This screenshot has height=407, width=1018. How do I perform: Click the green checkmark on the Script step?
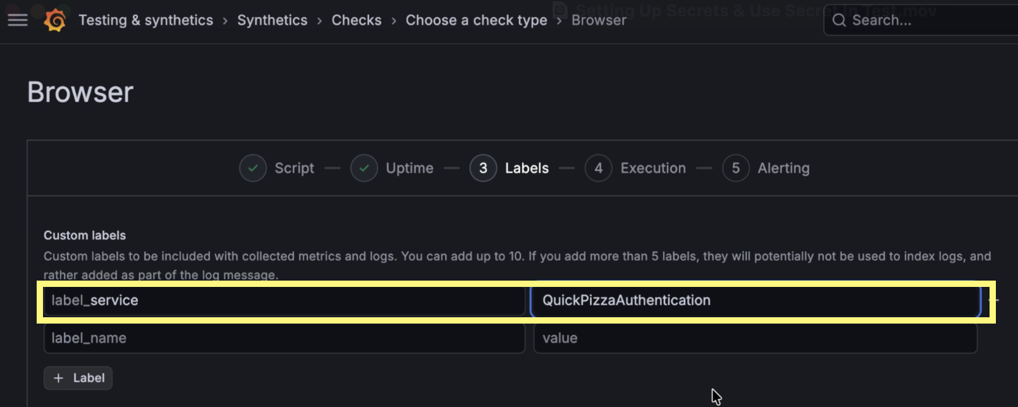[x=253, y=168]
